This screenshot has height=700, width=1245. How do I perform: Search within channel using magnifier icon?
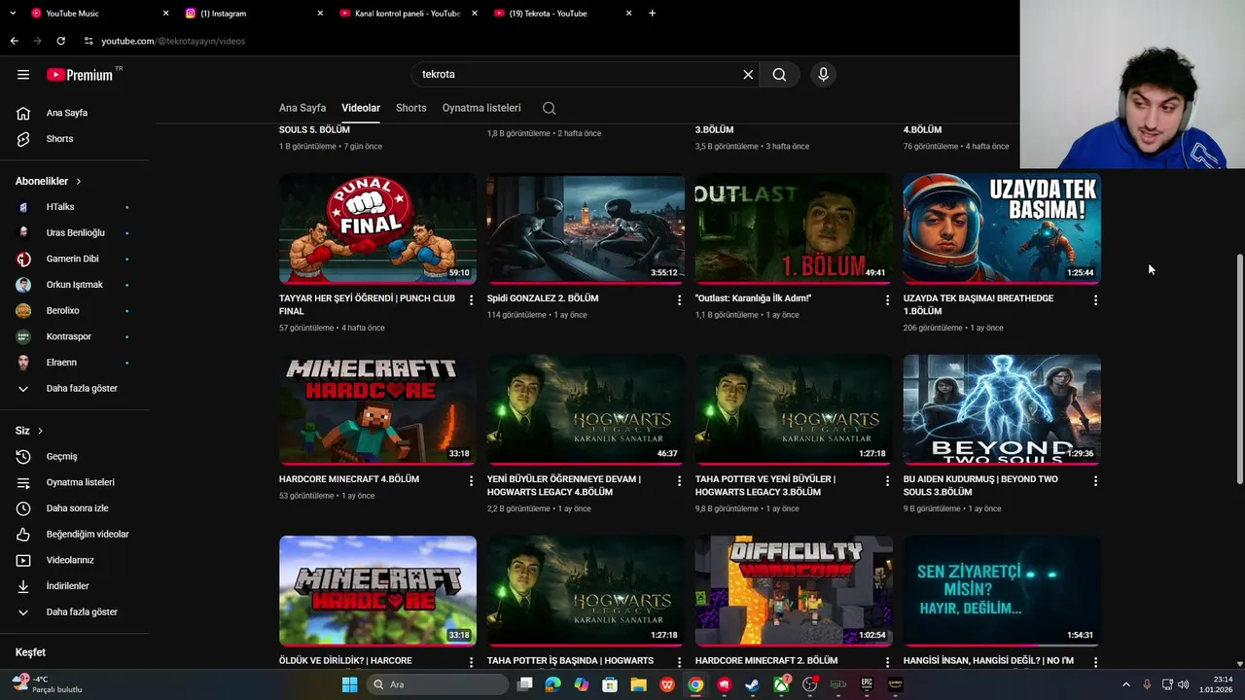coord(550,108)
